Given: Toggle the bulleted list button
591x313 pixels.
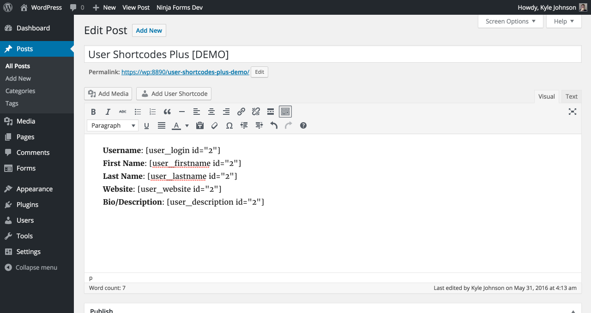Looking at the screenshot, I should tap(138, 112).
